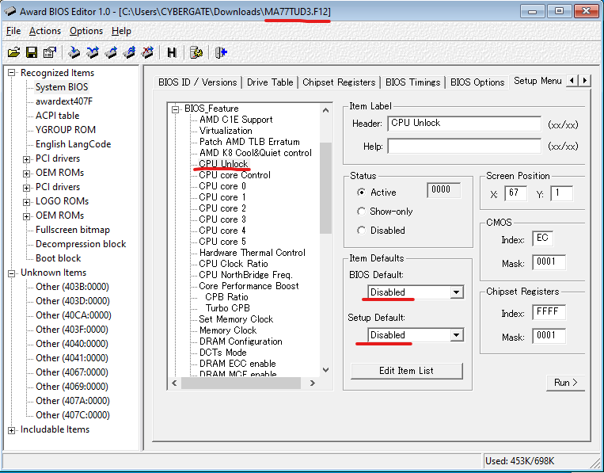Open the item Properties toolbar icon
The height and width of the screenshot is (473, 604).
tap(50, 52)
